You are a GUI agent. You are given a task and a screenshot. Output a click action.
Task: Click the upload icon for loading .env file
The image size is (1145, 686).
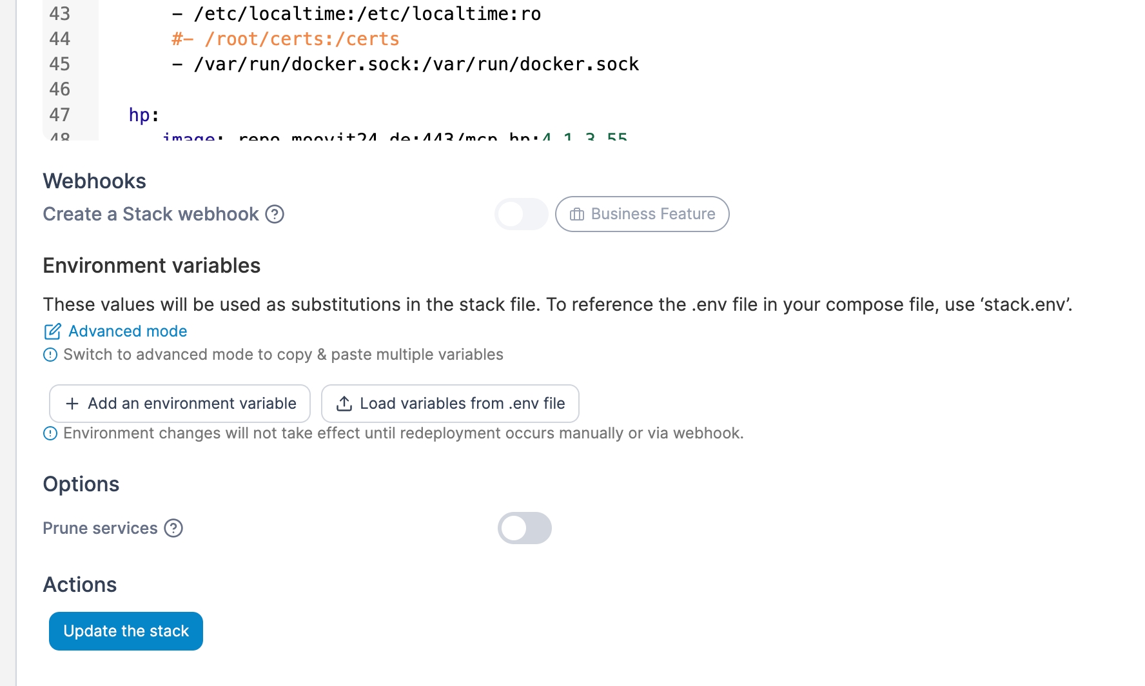click(x=344, y=404)
